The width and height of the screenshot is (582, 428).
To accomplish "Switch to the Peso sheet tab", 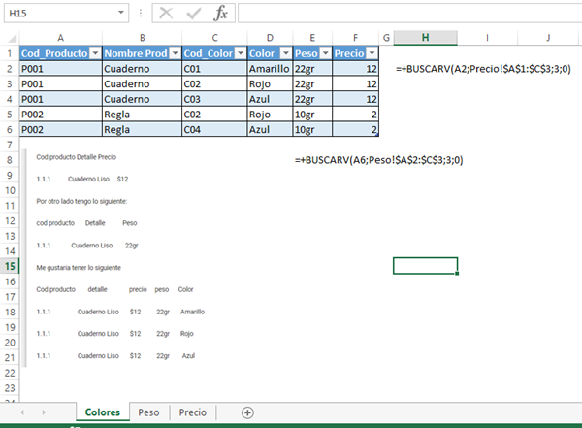I will pyautogui.click(x=148, y=412).
